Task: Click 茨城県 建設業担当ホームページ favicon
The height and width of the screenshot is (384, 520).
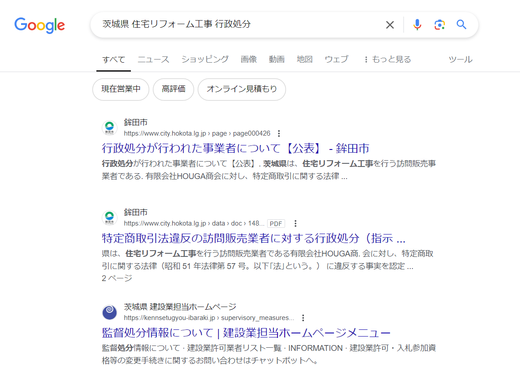Action: pyautogui.click(x=109, y=312)
